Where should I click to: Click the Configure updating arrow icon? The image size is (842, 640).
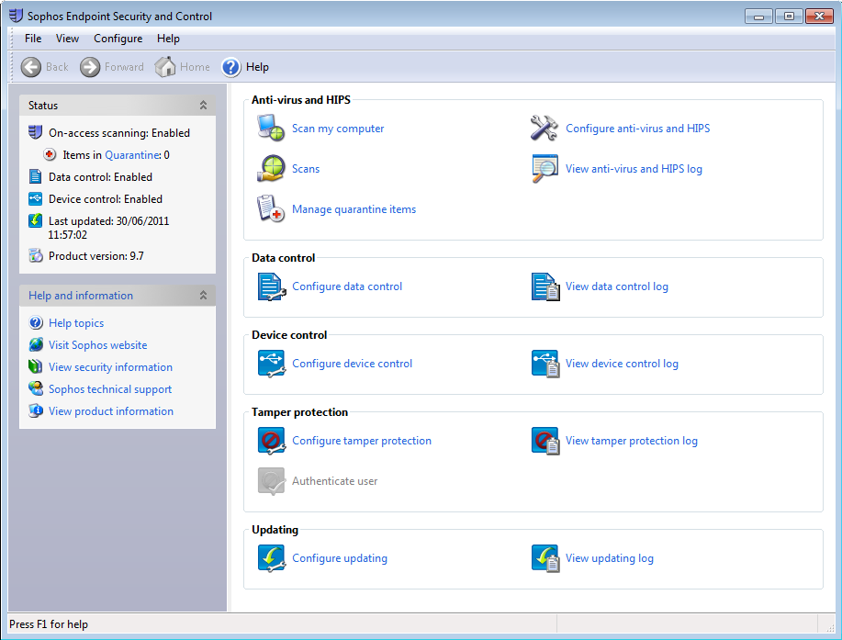pos(271,558)
